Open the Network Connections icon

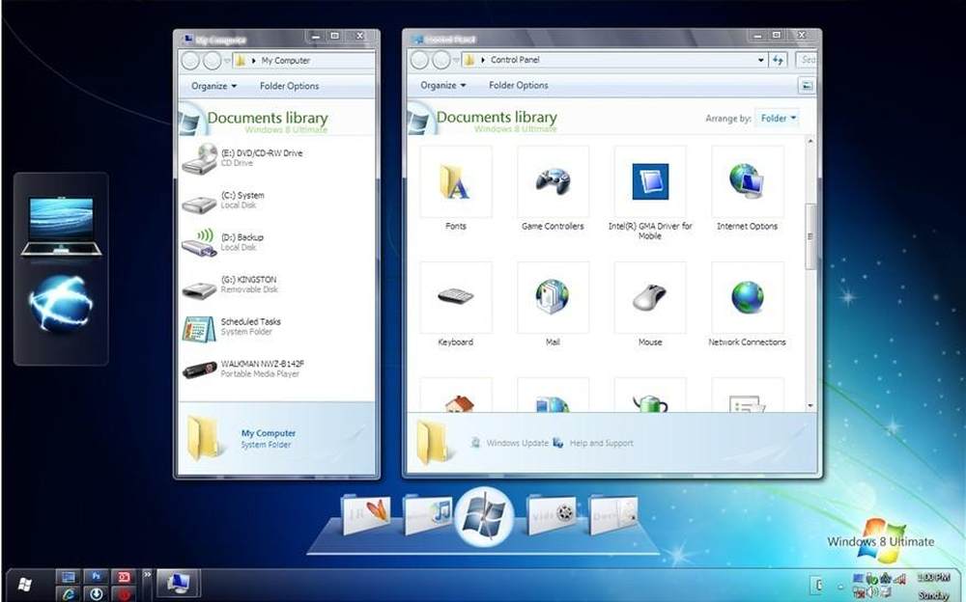pyautogui.click(x=747, y=298)
